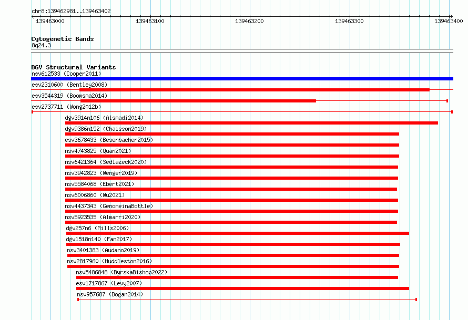Click the dgv1518n140 (Fan2017) label

[99, 239]
